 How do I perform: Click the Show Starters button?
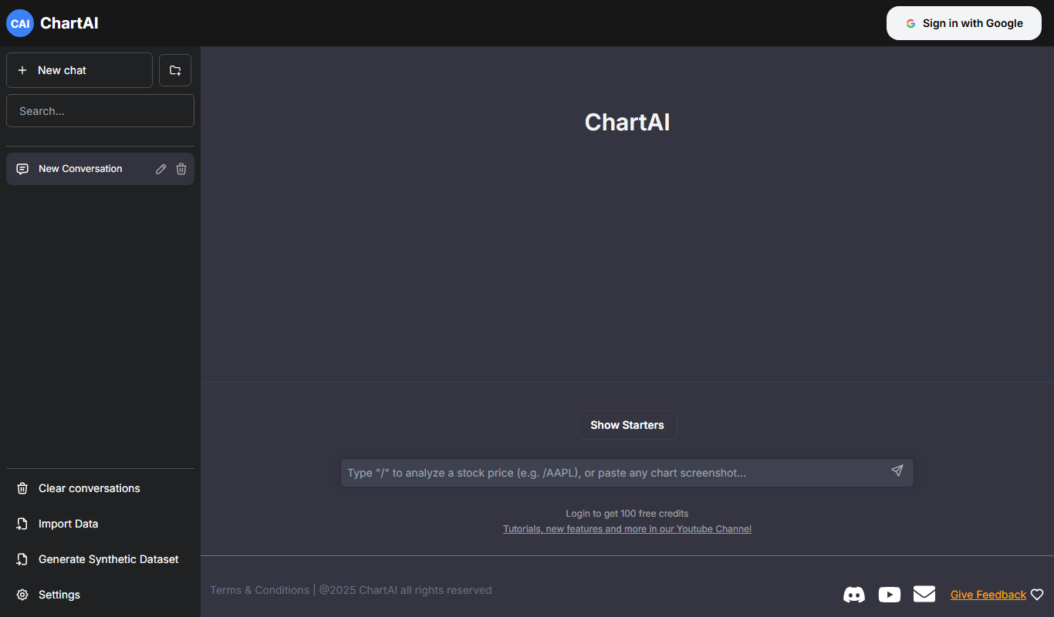pos(627,425)
